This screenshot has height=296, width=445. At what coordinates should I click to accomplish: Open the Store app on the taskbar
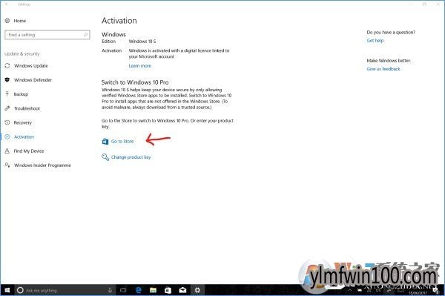click(x=168, y=290)
